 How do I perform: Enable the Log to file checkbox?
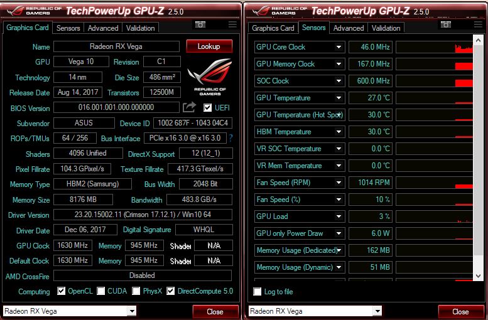pos(258,292)
